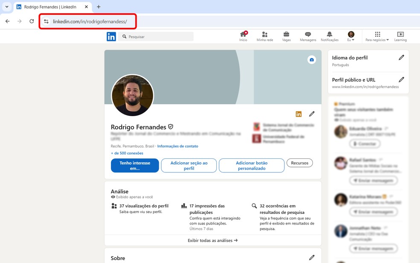Screen dimensions: 420x263
Task: Edit Idioma do perfil pencil
Action: [x=401, y=58]
